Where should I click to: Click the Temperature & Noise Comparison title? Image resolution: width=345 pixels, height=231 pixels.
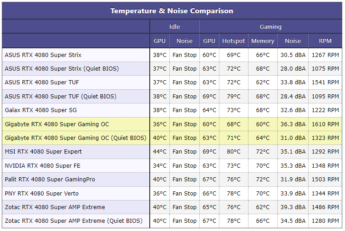pos(172,11)
